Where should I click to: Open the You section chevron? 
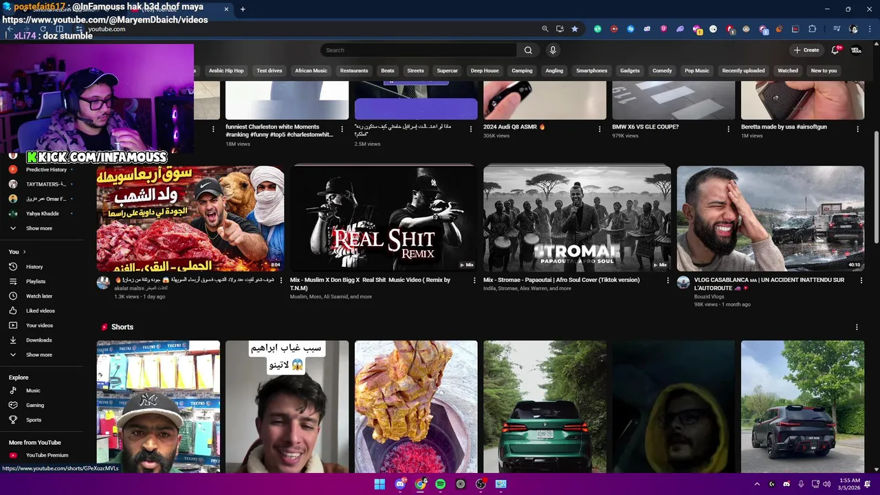pos(24,252)
